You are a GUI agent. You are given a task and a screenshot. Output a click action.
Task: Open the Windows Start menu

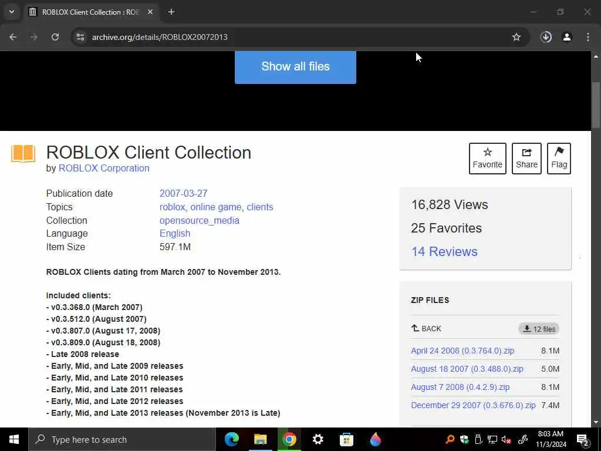pyautogui.click(x=14, y=439)
